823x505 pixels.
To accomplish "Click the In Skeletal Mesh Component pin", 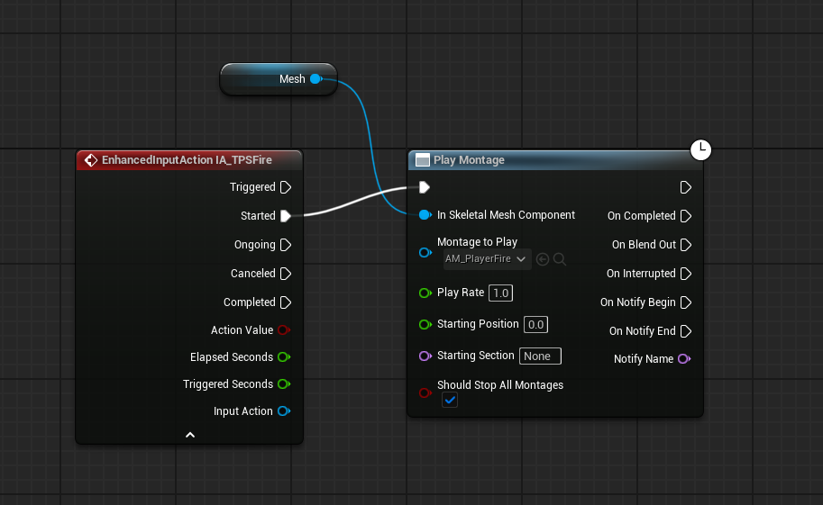I will pos(425,215).
